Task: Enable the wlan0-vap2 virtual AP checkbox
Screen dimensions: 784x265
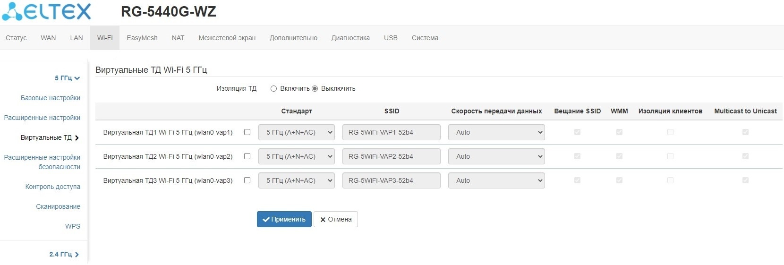Action: pyautogui.click(x=247, y=156)
